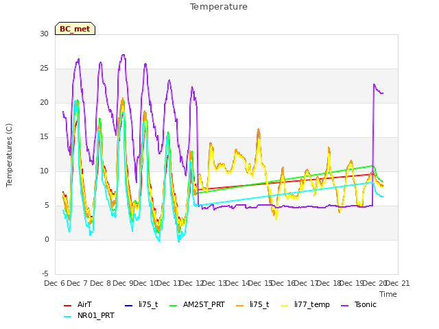Toggle the NR01_PRT legend entry
The image size is (439, 329).
pos(89,315)
